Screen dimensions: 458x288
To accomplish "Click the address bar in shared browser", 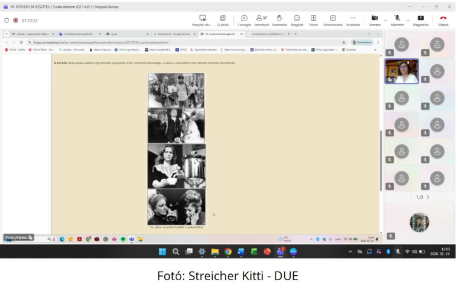I will pos(184,42).
